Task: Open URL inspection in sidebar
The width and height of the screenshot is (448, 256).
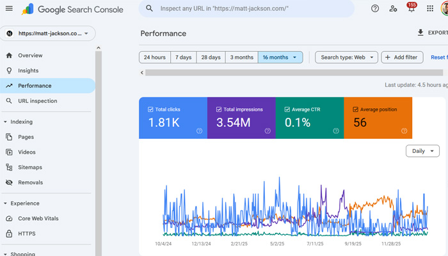Action: pos(47,101)
